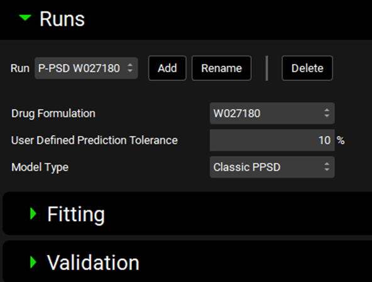Click the Fitting section heading

[76, 214]
